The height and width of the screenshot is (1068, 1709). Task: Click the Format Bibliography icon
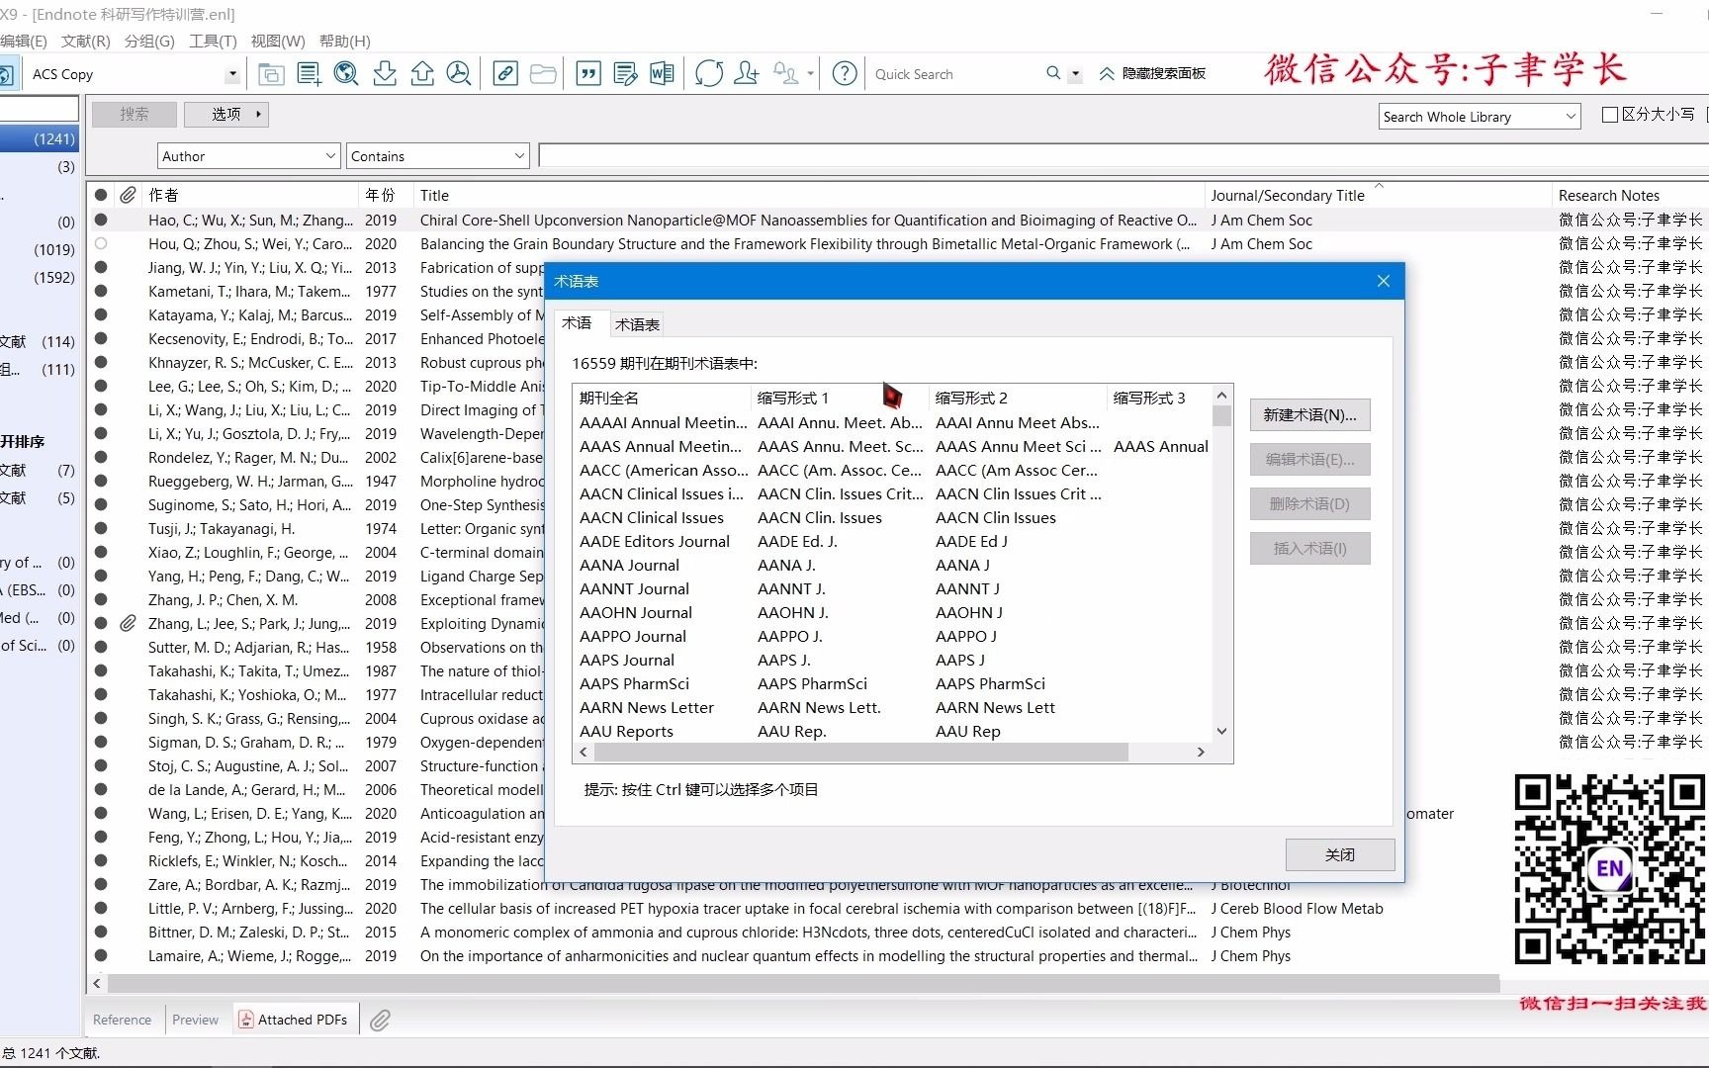pos(625,74)
